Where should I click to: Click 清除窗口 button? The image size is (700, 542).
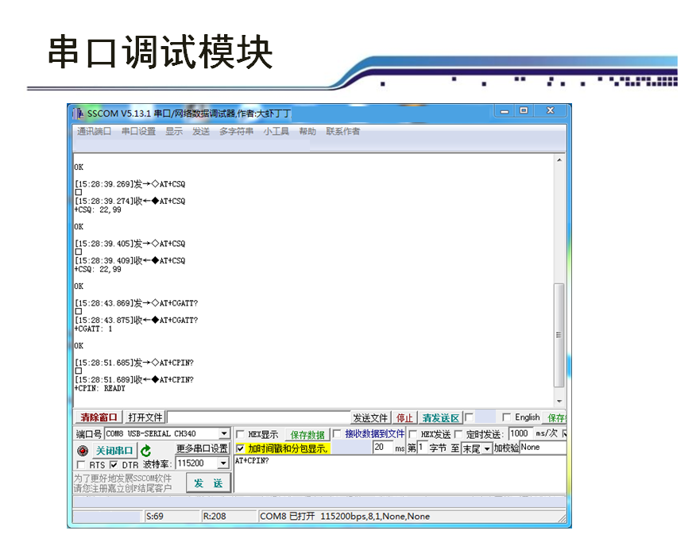click(x=99, y=417)
